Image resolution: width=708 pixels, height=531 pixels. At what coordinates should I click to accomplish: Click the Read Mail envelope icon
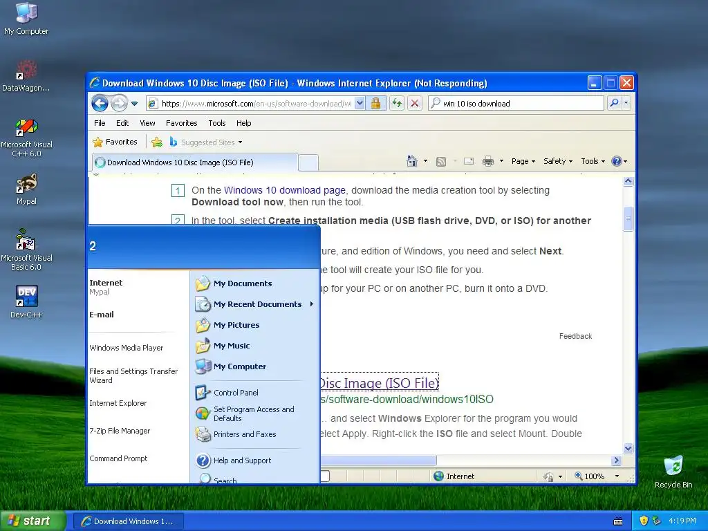click(x=469, y=161)
